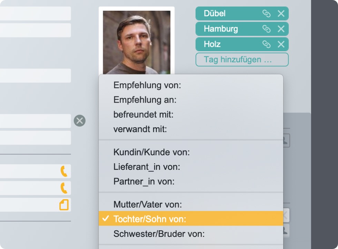
Task: Click the gray circular clear button
Action: click(x=80, y=121)
